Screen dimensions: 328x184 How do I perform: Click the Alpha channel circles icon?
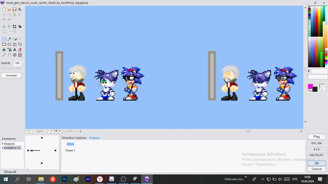20,27
